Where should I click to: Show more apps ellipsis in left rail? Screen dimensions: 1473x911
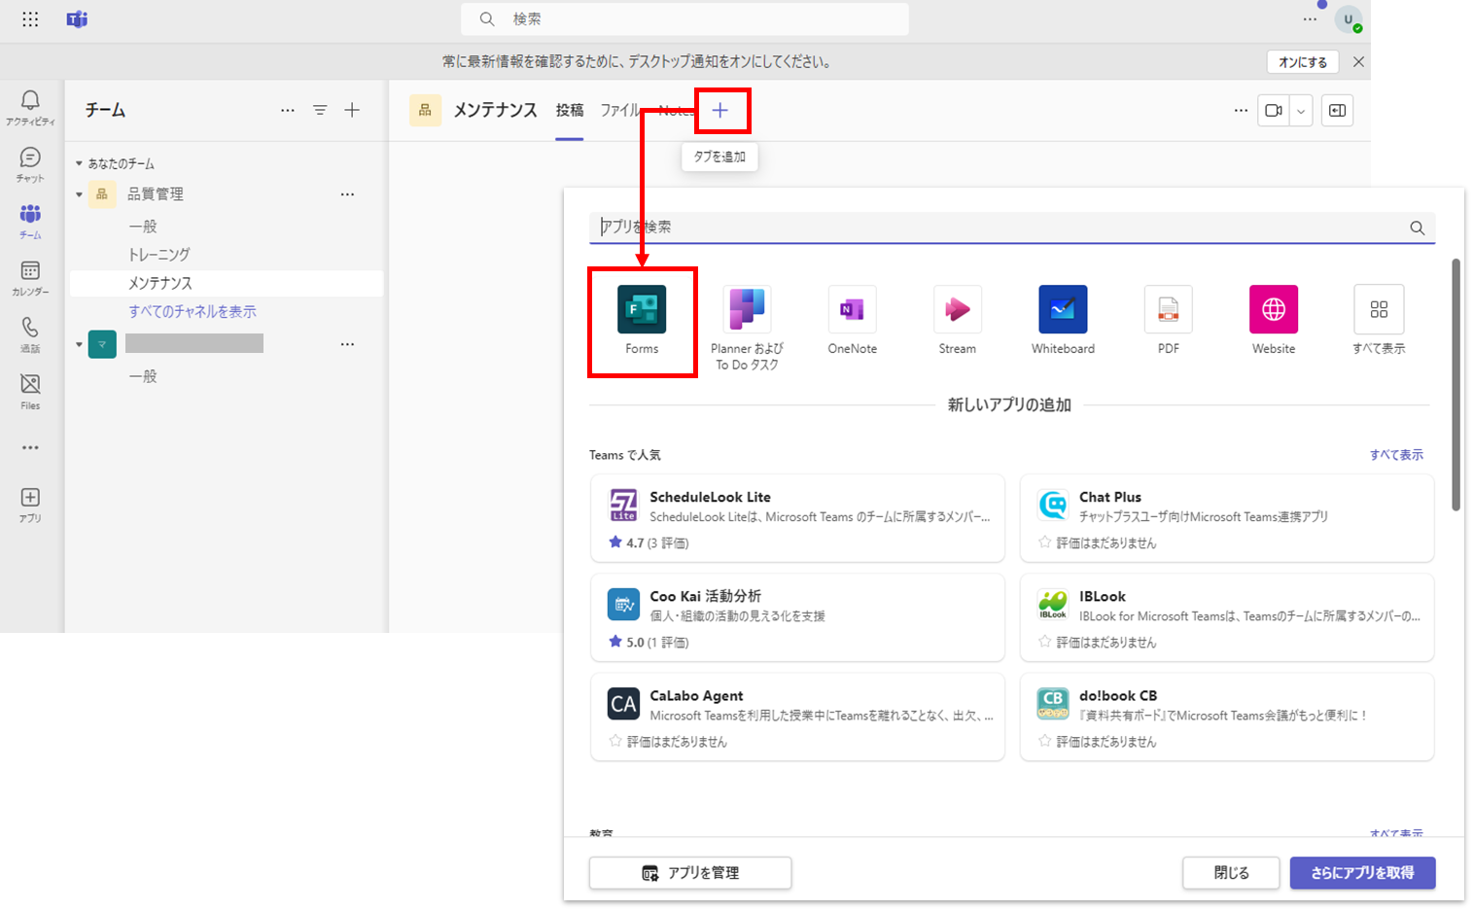tap(30, 448)
